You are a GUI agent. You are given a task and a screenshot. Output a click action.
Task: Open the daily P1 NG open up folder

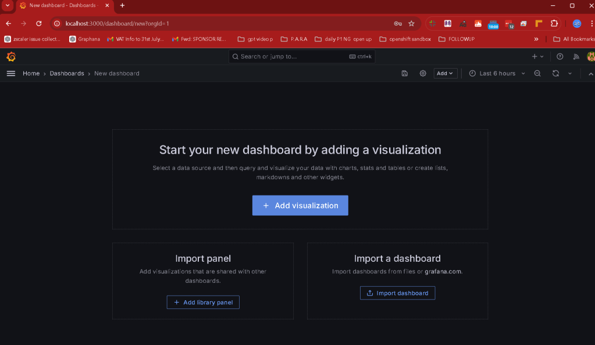(343, 39)
